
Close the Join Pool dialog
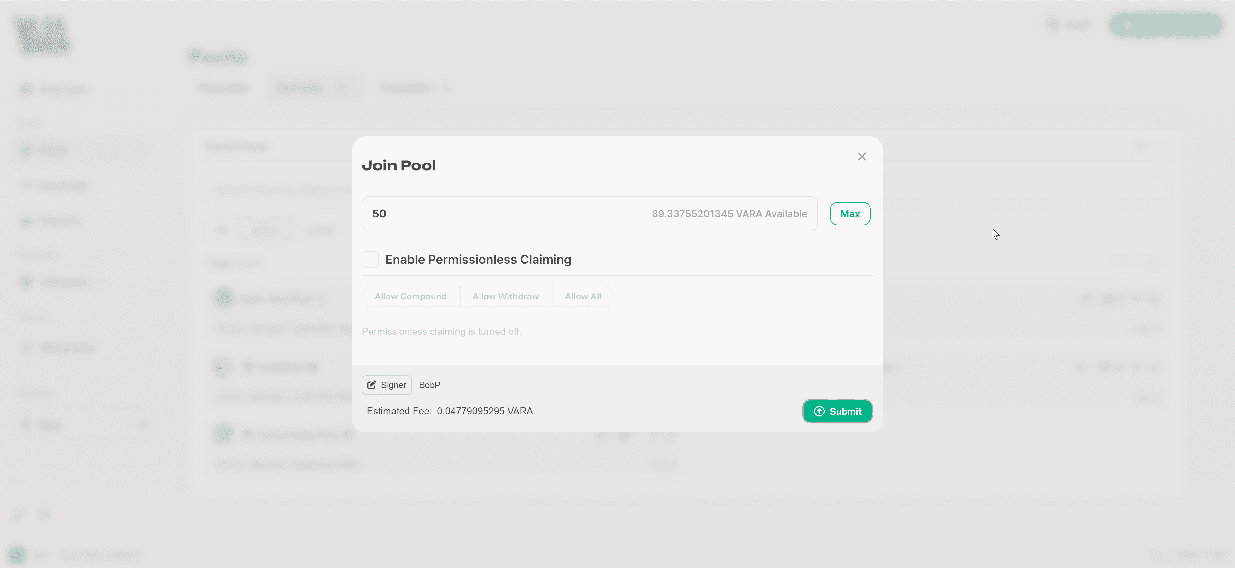pyautogui.click(x=862, y=156)
